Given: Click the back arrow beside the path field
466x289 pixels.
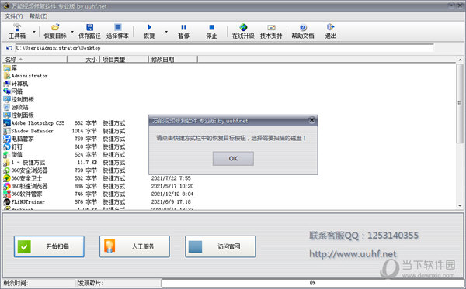Looking at the screenshot, I should pyautogui.click(x=9, y=48).
